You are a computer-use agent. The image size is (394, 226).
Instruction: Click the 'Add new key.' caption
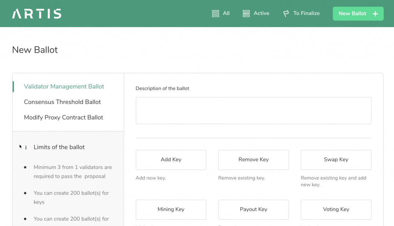tap(151, 178)
